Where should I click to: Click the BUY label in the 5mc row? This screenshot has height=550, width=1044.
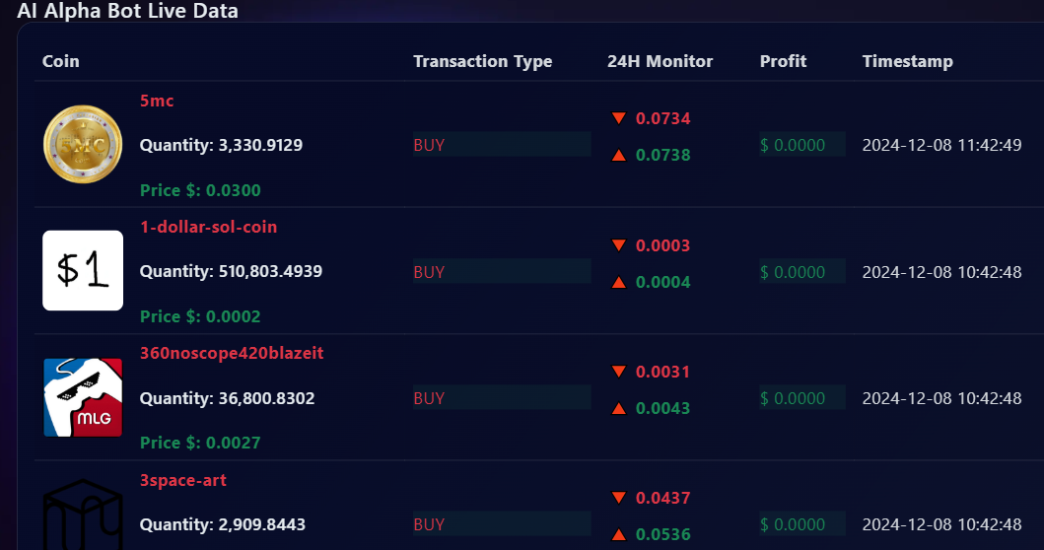(429, 145)
